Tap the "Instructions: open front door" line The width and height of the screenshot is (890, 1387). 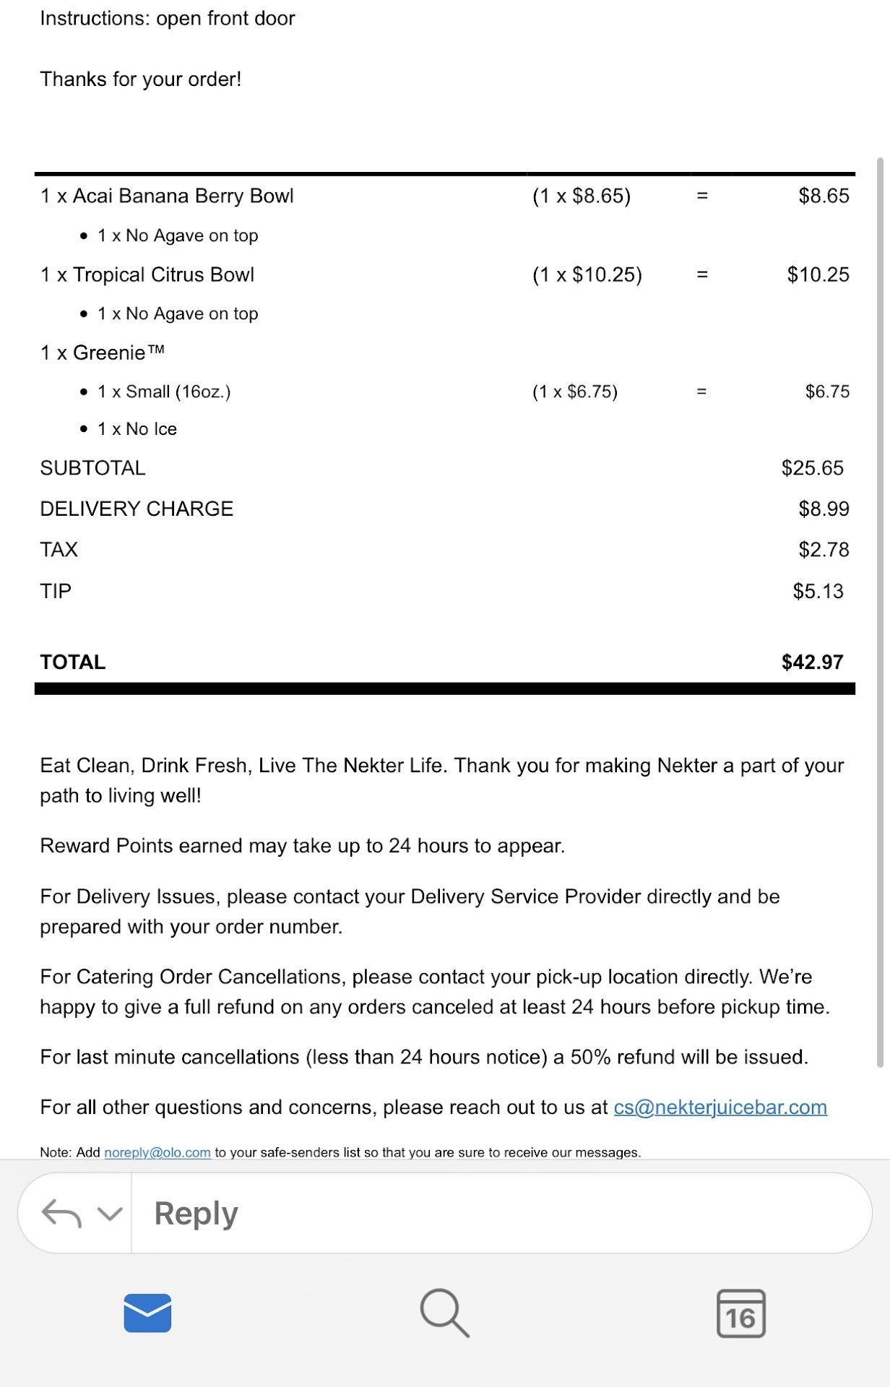pyautogui.click(x=168, y=18)
